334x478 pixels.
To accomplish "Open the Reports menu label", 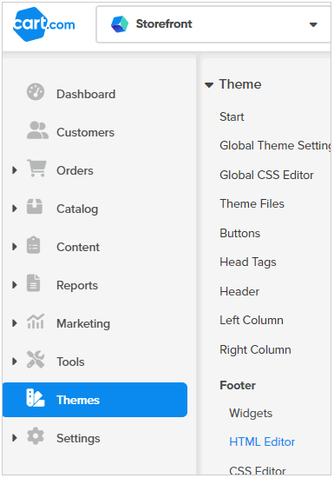I will 77,286.
